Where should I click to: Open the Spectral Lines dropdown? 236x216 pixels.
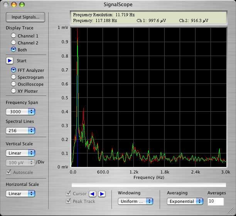coord(20,131)
